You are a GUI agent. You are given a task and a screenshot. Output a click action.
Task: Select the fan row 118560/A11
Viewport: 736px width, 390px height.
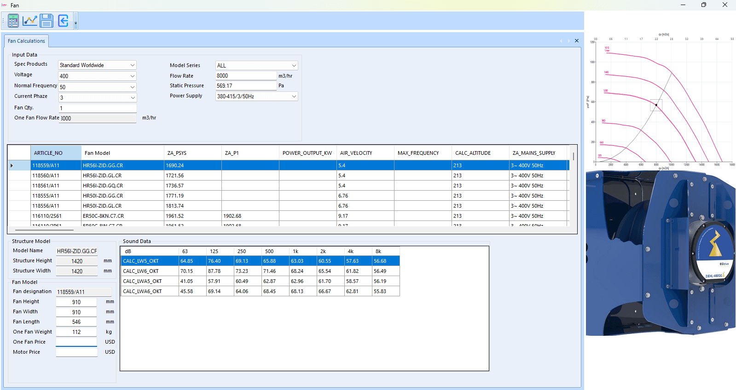coord(289,175)
